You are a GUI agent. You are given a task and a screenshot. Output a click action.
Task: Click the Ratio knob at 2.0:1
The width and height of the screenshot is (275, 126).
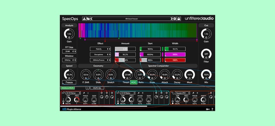click(x=140, y=75)
